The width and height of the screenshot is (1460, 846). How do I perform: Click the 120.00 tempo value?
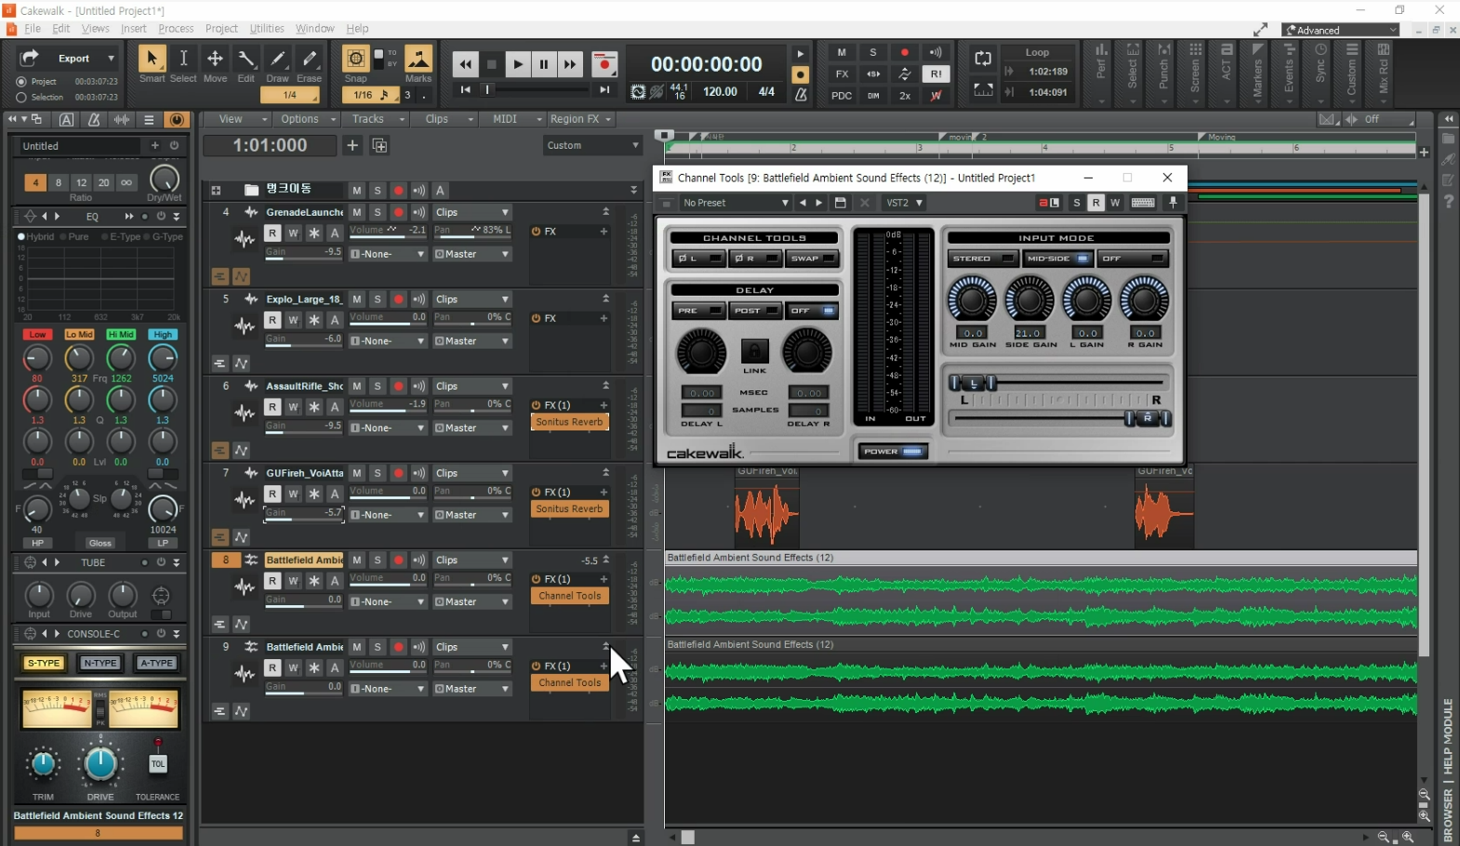pyautogui.click(x=720, y=91)
